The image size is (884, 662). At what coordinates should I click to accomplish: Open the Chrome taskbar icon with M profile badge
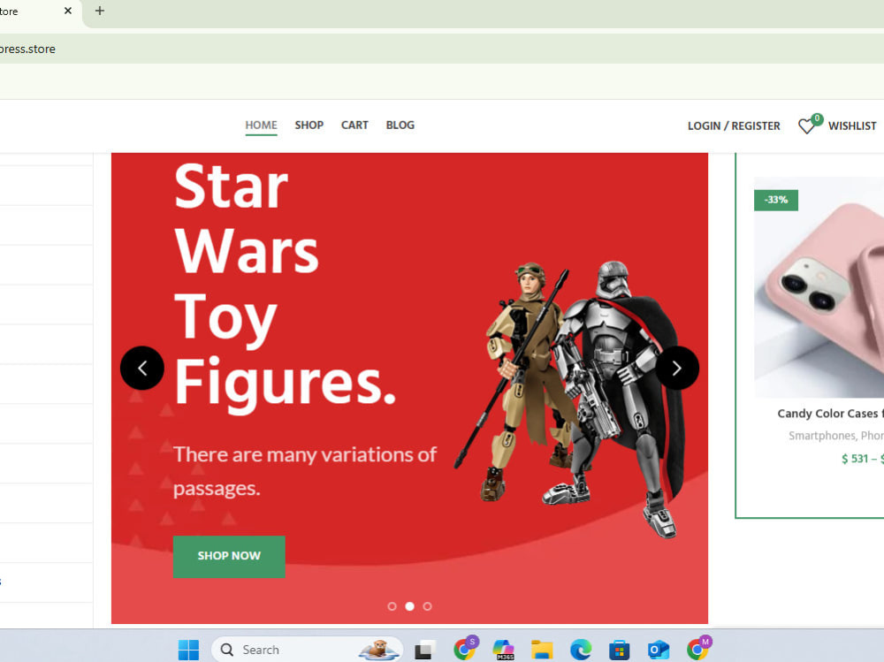click(x=698, y=649)
